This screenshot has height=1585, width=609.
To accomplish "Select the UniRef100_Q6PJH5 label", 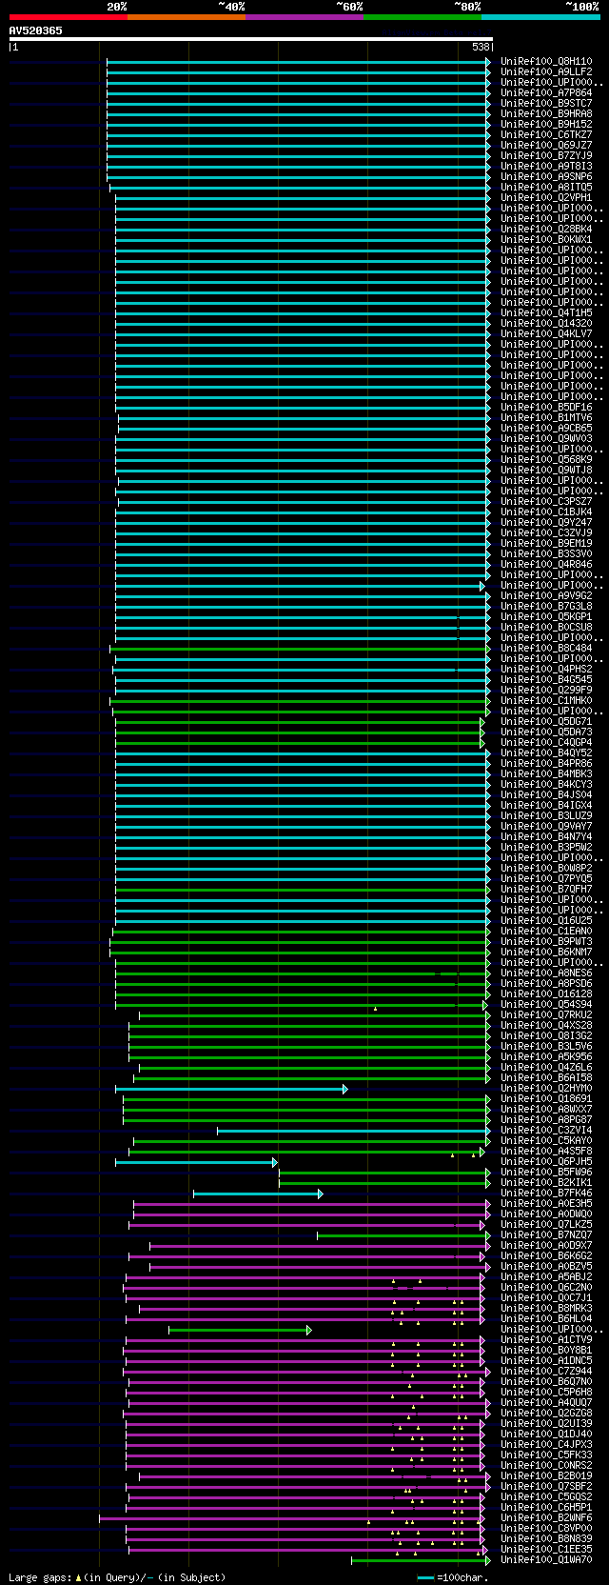I will pyautogui.click(x=546, y=1162).
